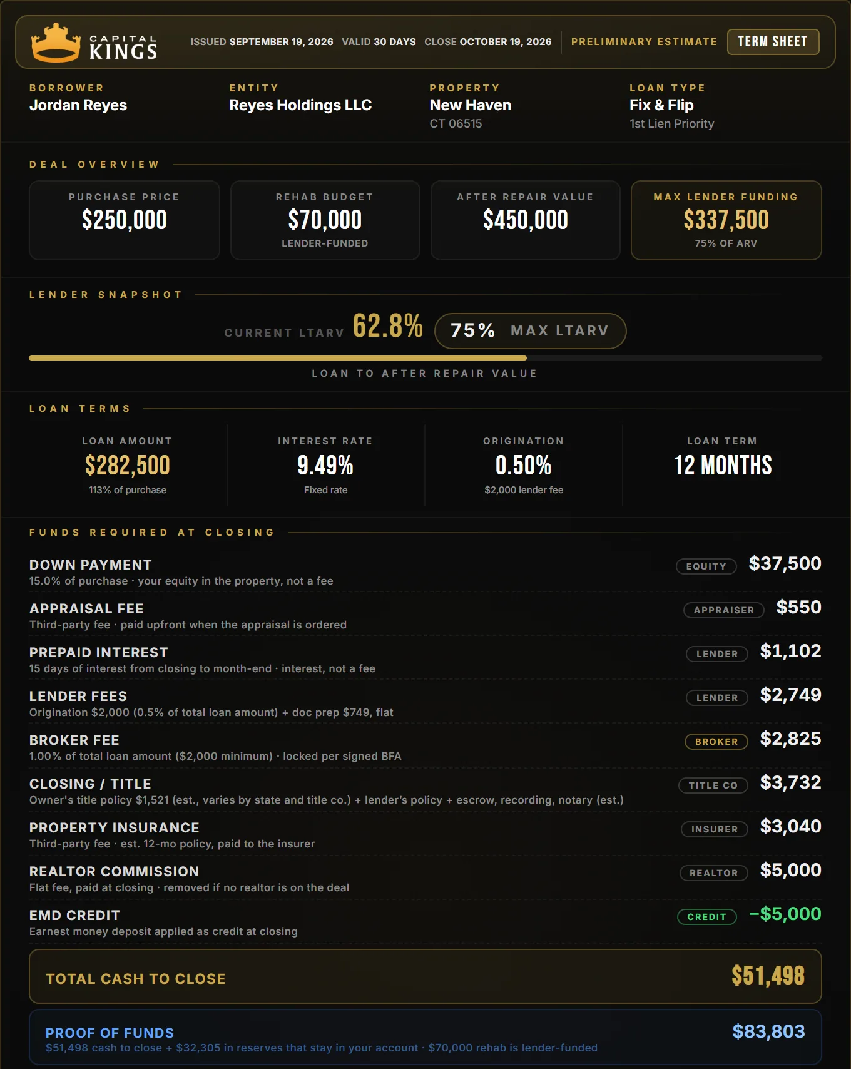The width and height of the screenshot is (851, 1069).
Task: Click the LENDER FEES row title
Action: (x=78, y=697)
